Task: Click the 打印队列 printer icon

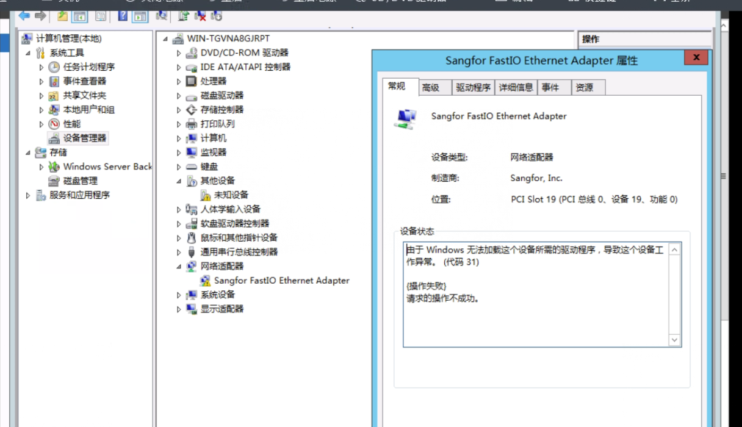Action: 192,124
